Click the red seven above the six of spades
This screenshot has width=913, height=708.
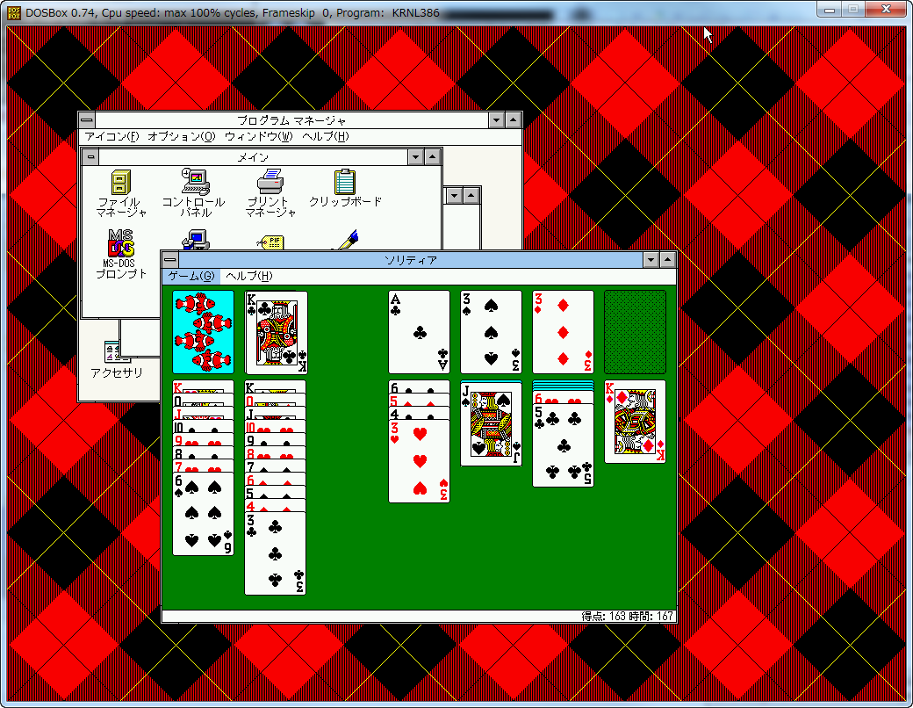point(203,466)
